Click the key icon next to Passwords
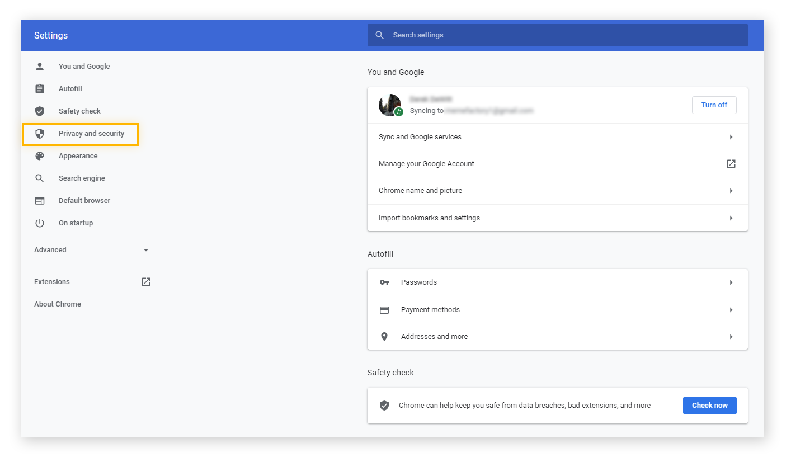The image size is (791, 462). tap(384, 282)
